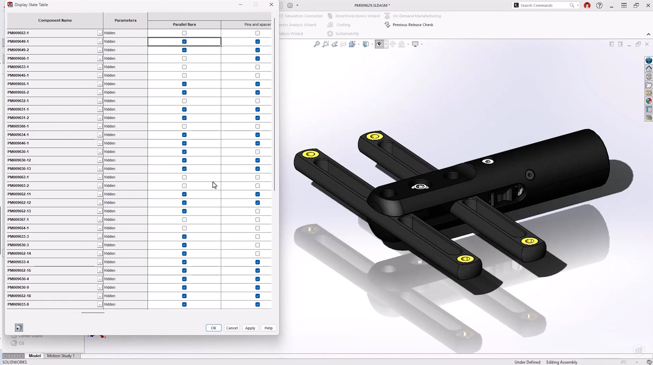Image resolution: width=653 pixels, height=365 pixels.
Task: Click Zoom to Fit icon in view toolbar
Action: [x=316, y=44]
